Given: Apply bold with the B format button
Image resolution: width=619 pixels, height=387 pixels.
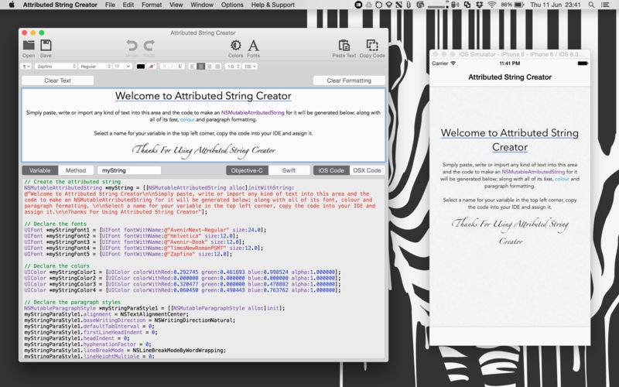Looking at the screenshot, I should 164,67.
